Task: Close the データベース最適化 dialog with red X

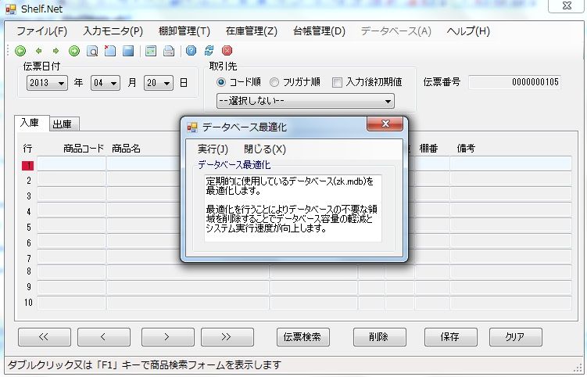Action: (x=385, y=124)
